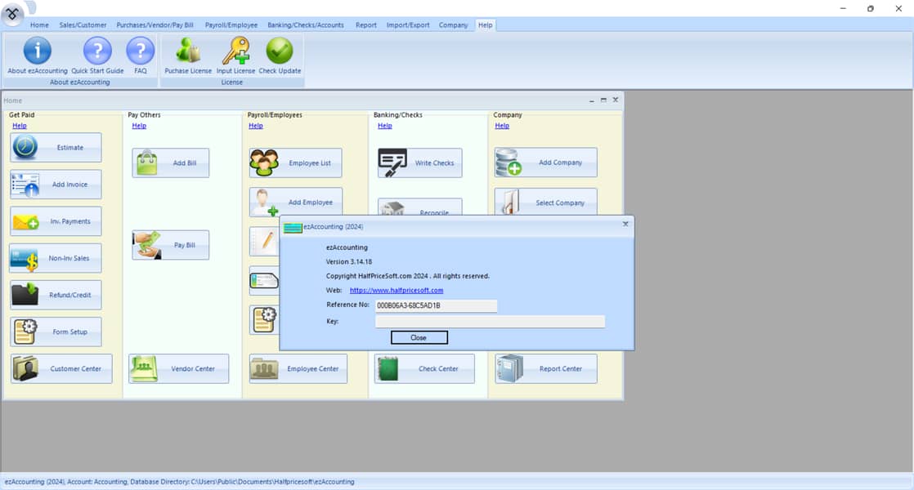Maximize the Home inner window
Screen dimensions: 914x490
coord(603,100)
